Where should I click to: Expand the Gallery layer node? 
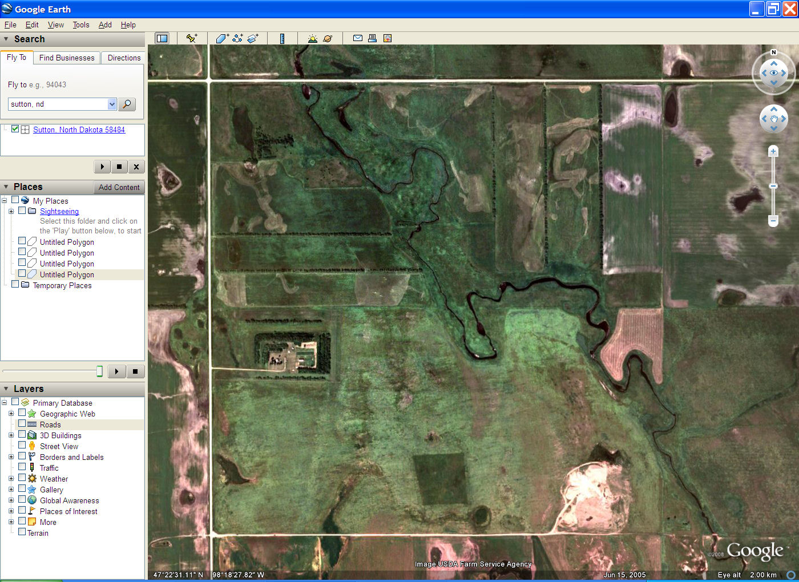[x=11, y=490]
